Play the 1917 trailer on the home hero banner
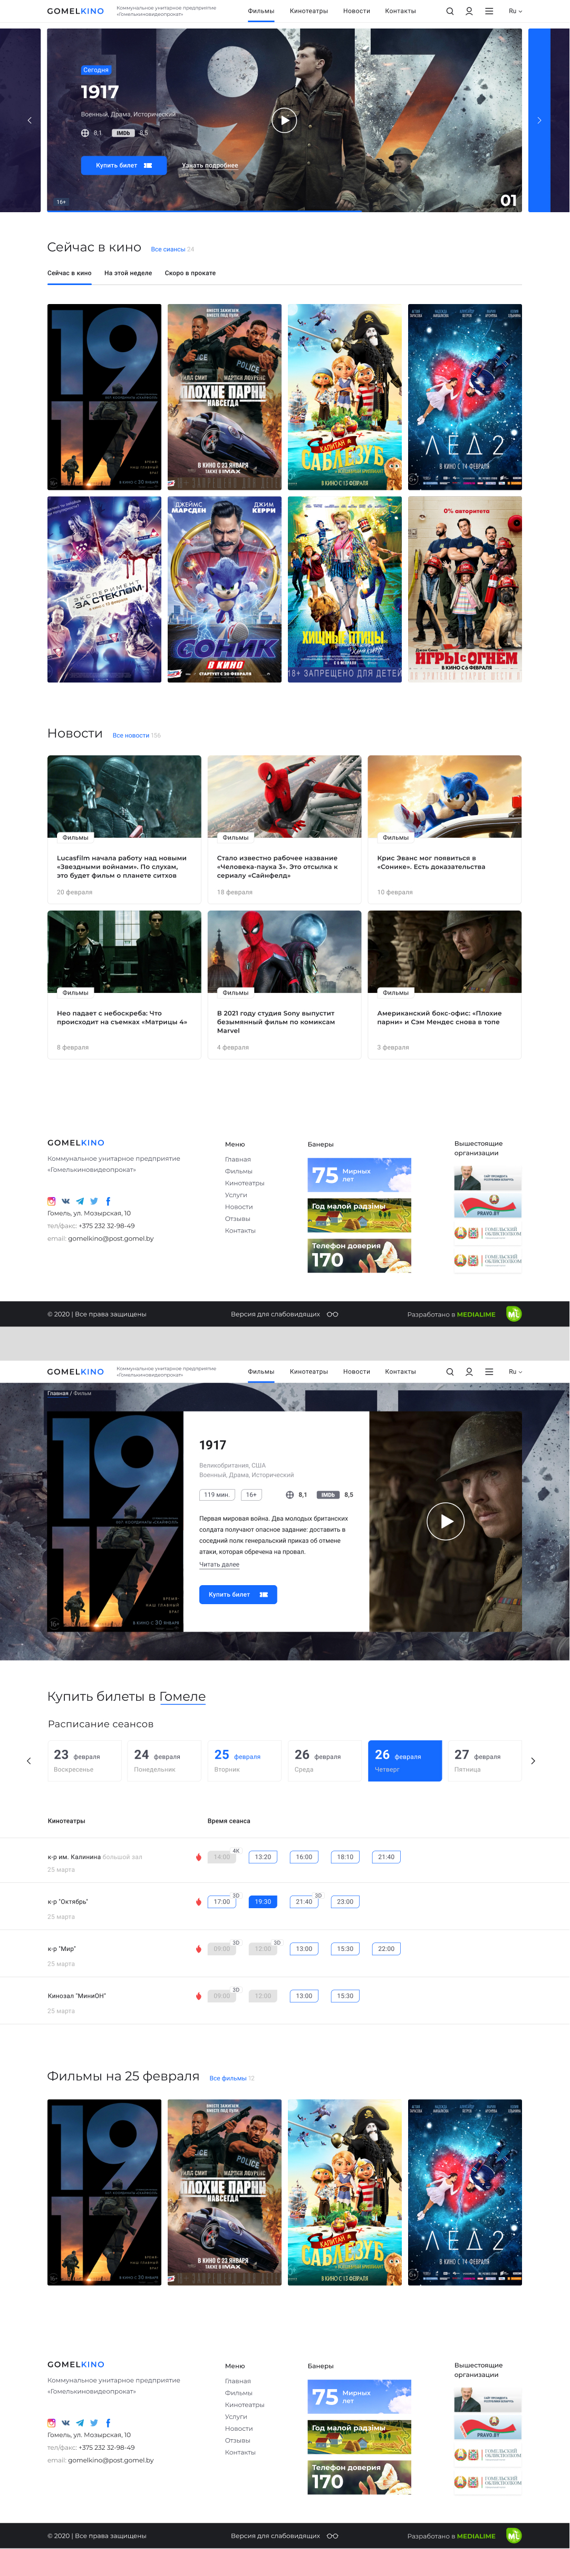The width and height of the screenshot is (570, 2549). click(285, 120)
